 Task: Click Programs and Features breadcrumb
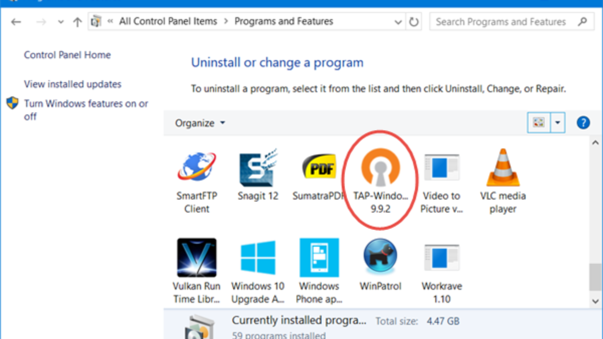pos(283,22)
